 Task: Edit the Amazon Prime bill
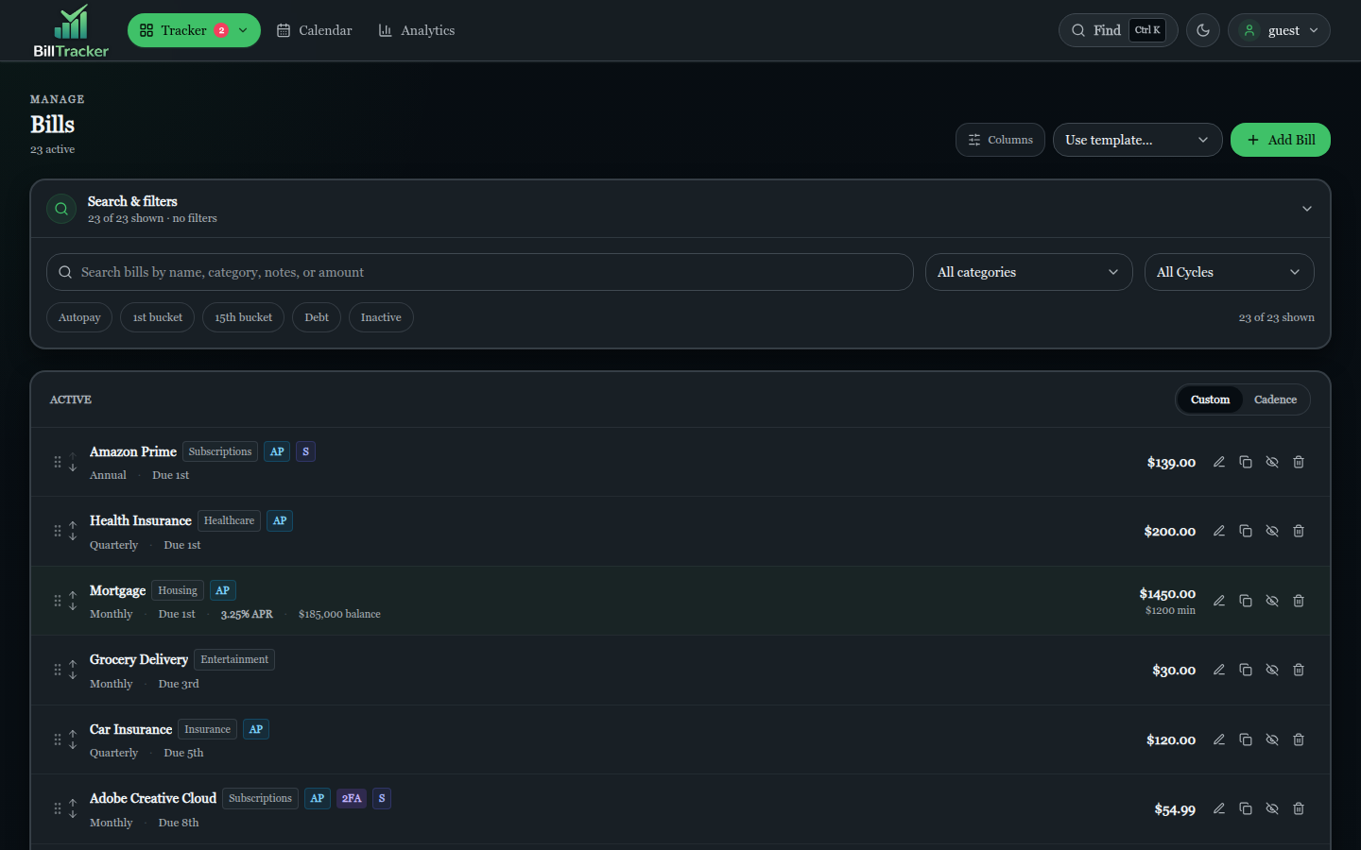pos(1219,462)
